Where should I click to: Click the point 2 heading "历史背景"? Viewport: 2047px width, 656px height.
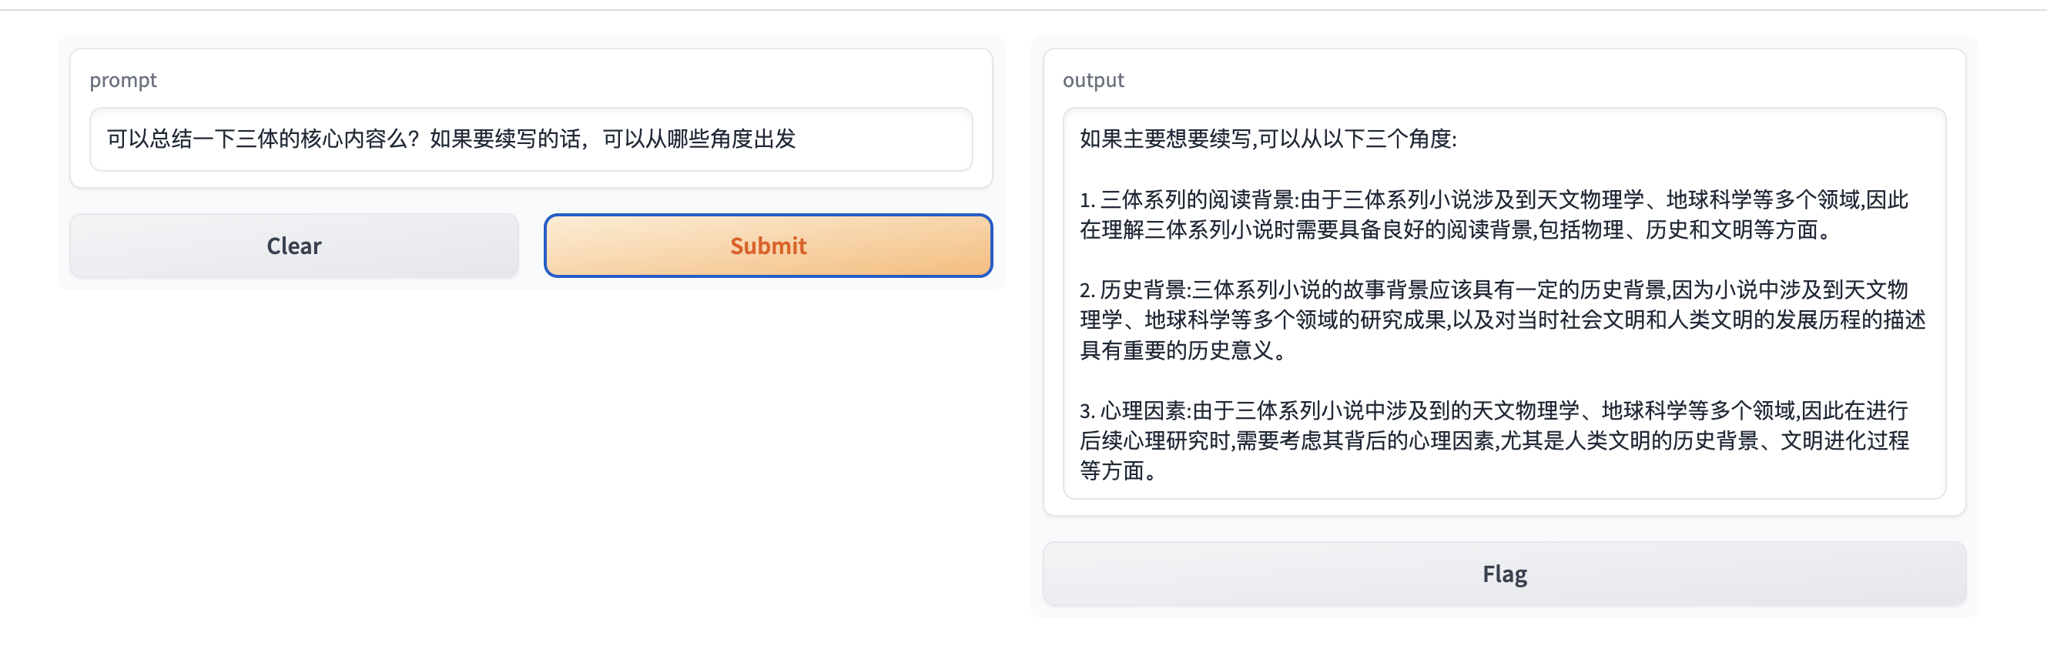coord(1143,290)
